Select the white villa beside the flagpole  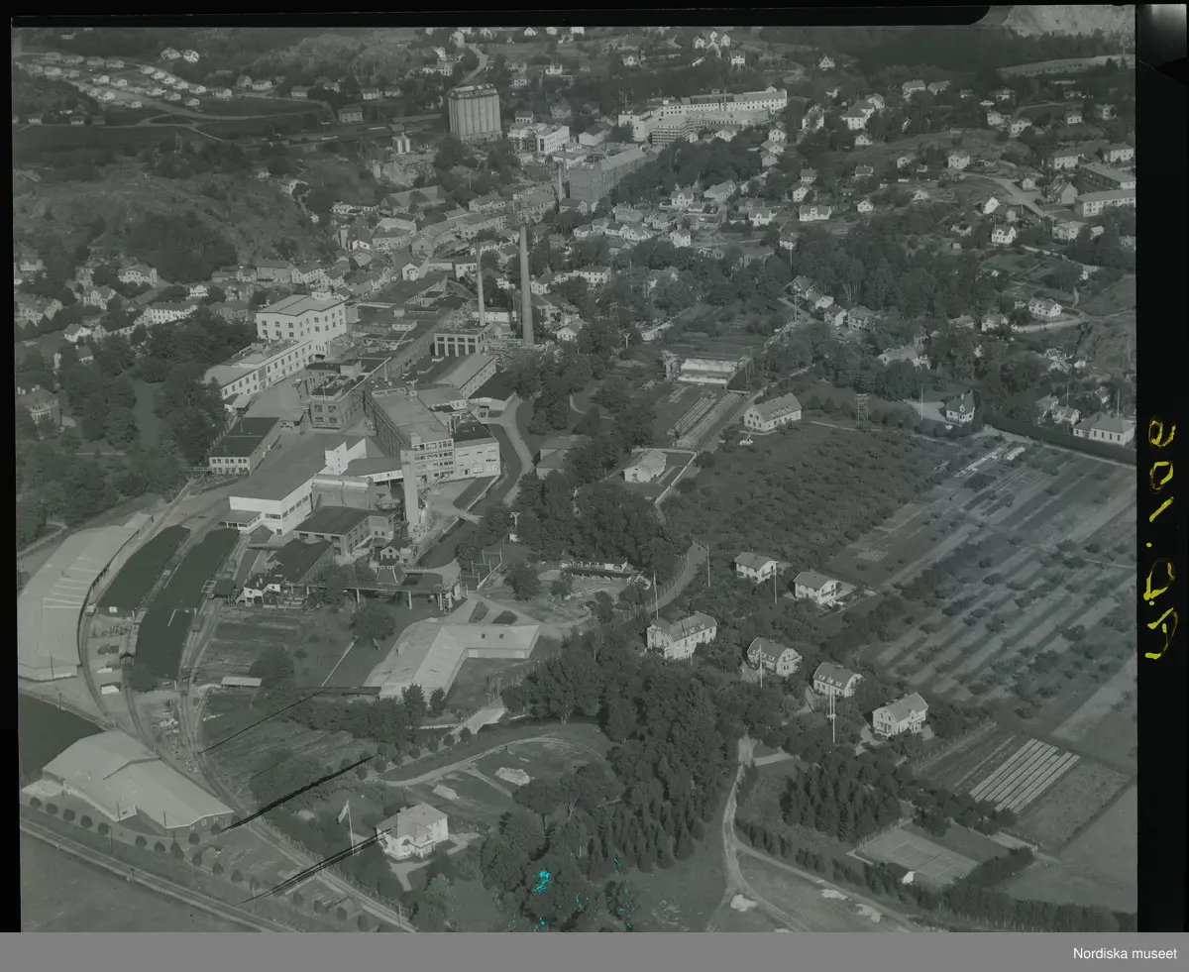[414, 830]
